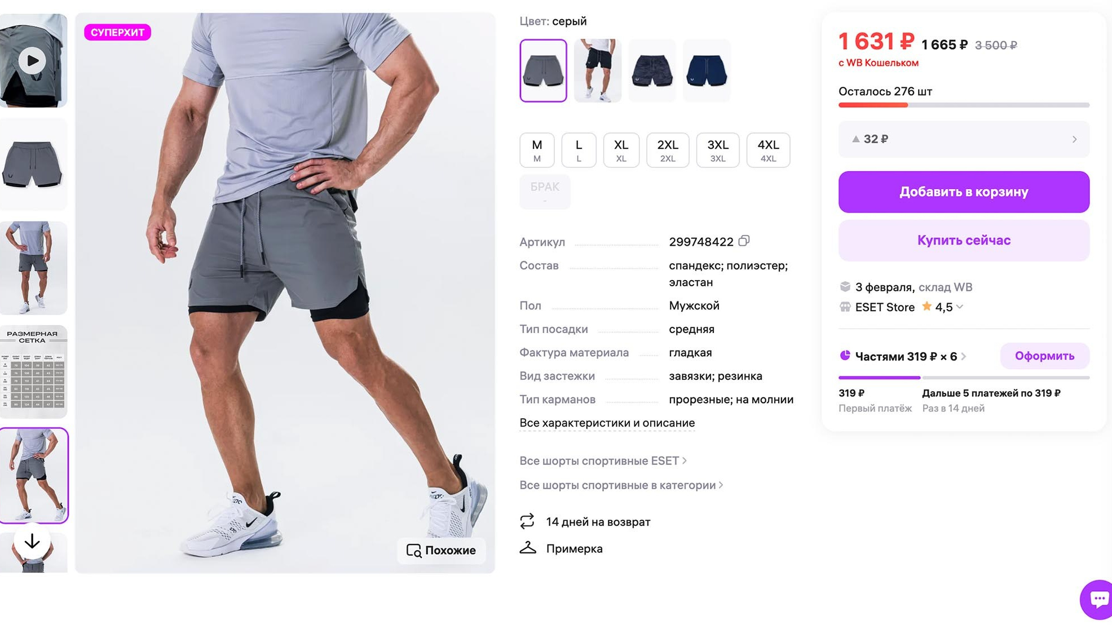Image resolution: width=1112 pixels, height=625 pixels.
Task: Expand the 32 ₽ price change row
Action: tap(1074, 139)
